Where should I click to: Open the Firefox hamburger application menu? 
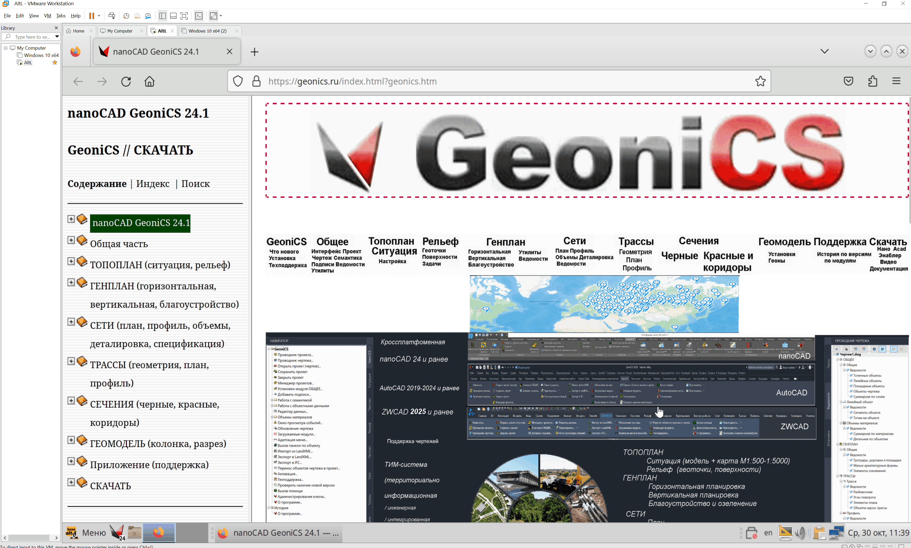pyautogui.click(x=896, y=81)
